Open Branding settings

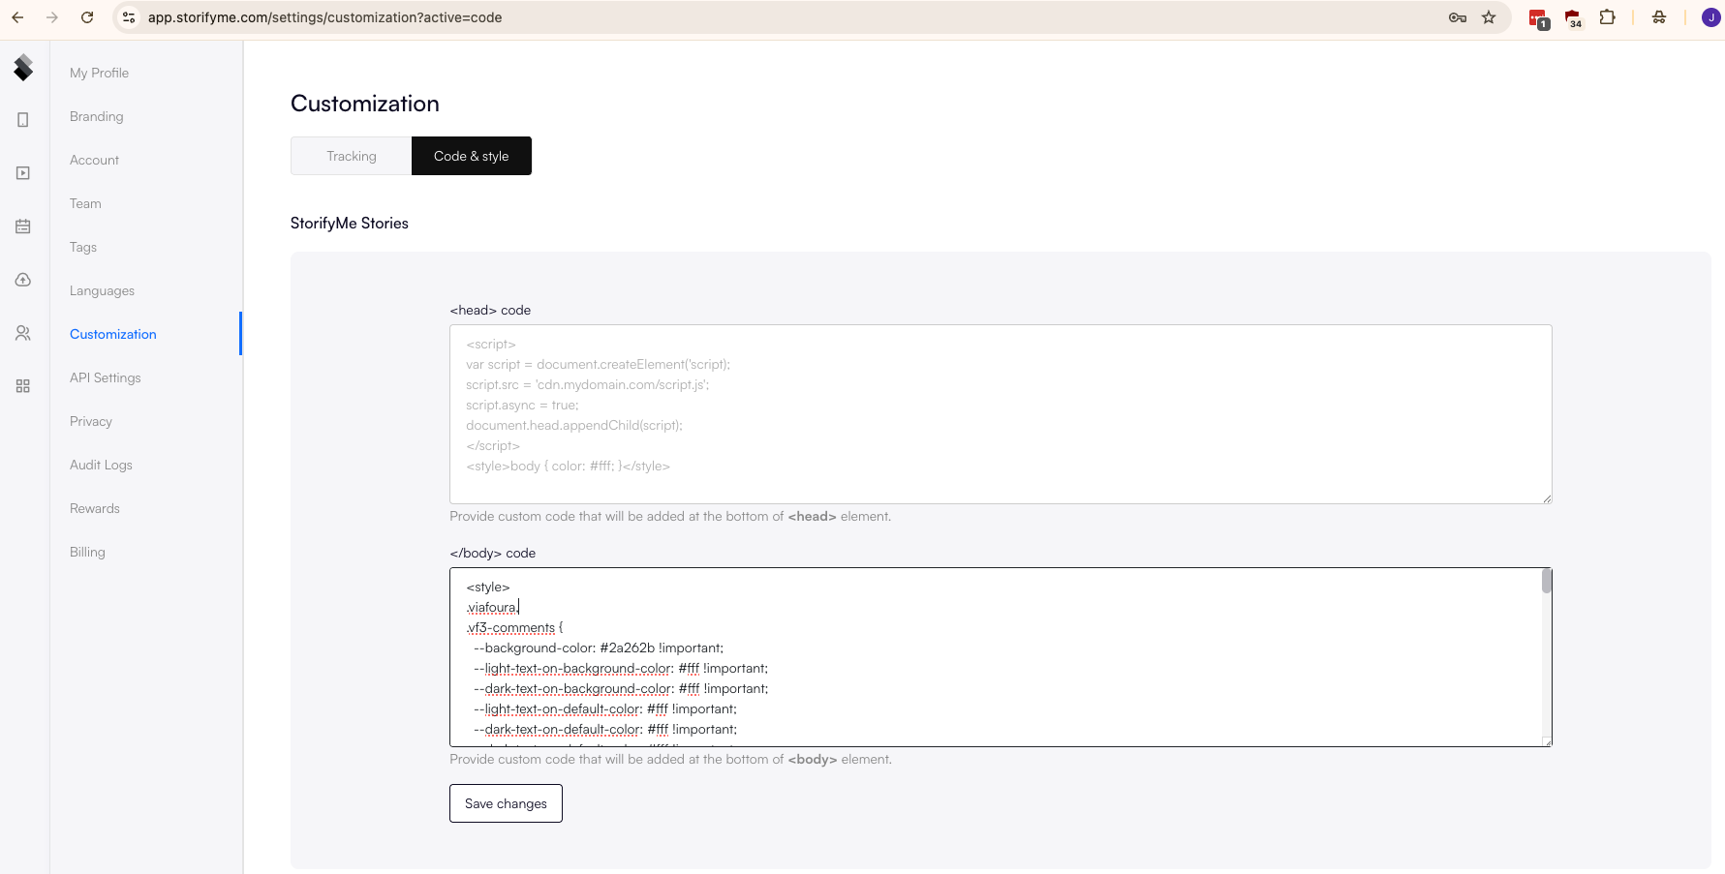pos(96,116)
